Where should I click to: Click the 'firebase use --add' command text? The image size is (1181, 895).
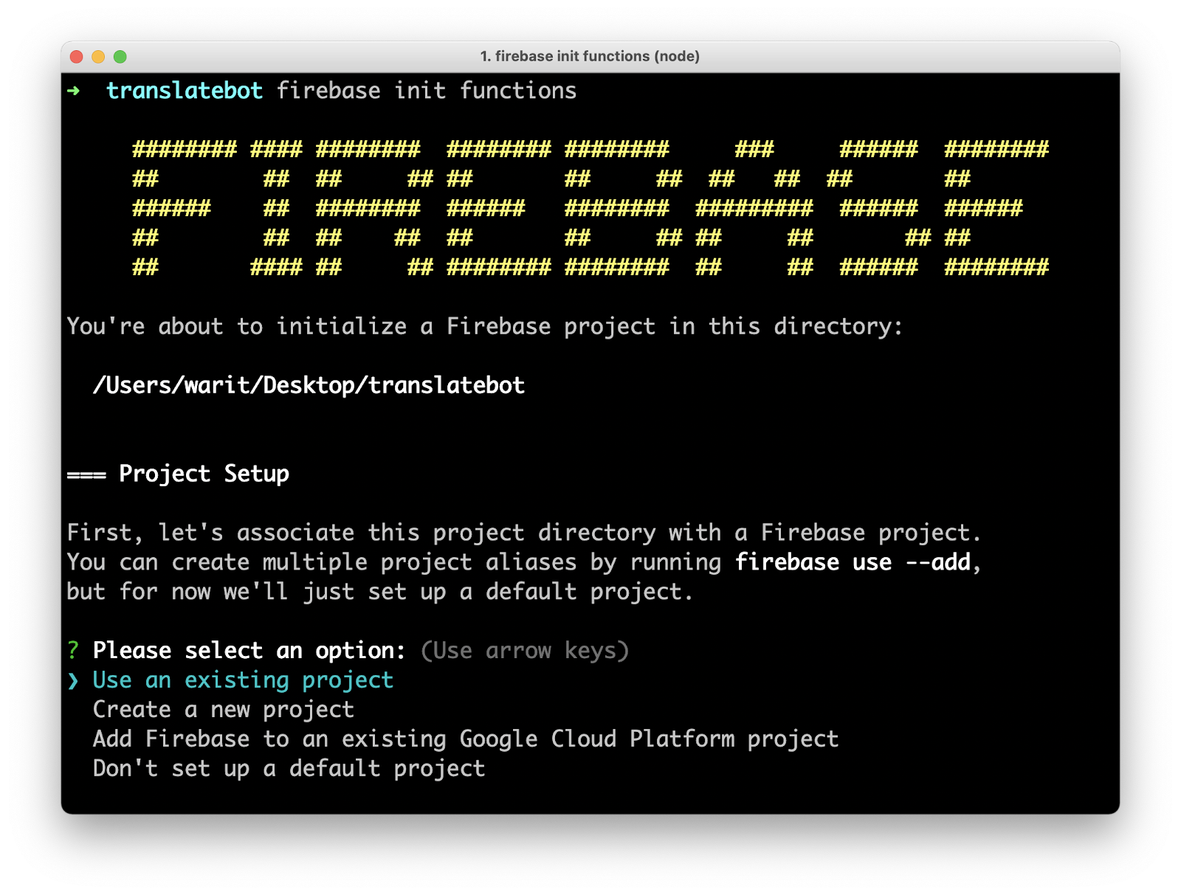click(x=853, y=562)
